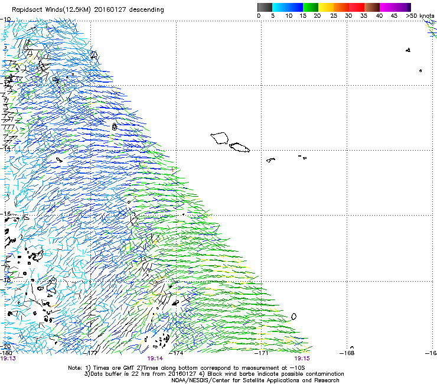Image resolution: width=437 pixels, height=384 pixels.
Task: Select the orange 25-30 knots color swatch
Action: (x=341, y=7)
